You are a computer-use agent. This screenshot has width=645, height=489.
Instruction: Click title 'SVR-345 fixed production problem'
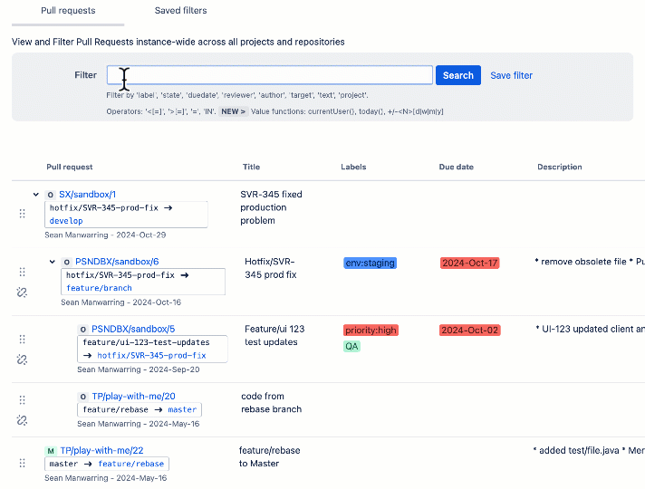(271, 207)
